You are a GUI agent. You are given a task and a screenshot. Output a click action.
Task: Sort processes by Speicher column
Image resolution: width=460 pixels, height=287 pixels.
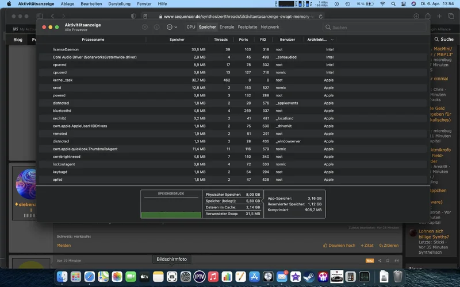click(177, 40)
